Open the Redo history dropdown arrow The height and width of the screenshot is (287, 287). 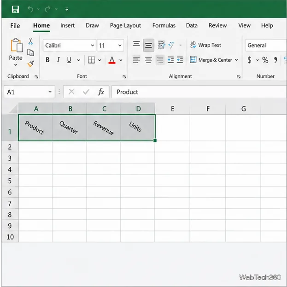click(x=56, y=9)
